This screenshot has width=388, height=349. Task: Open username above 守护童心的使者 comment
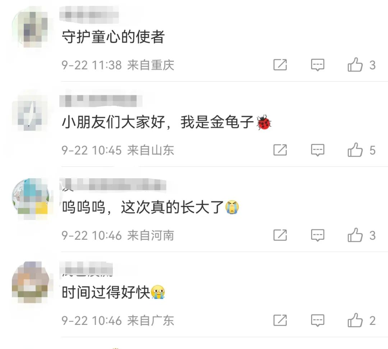89,14
